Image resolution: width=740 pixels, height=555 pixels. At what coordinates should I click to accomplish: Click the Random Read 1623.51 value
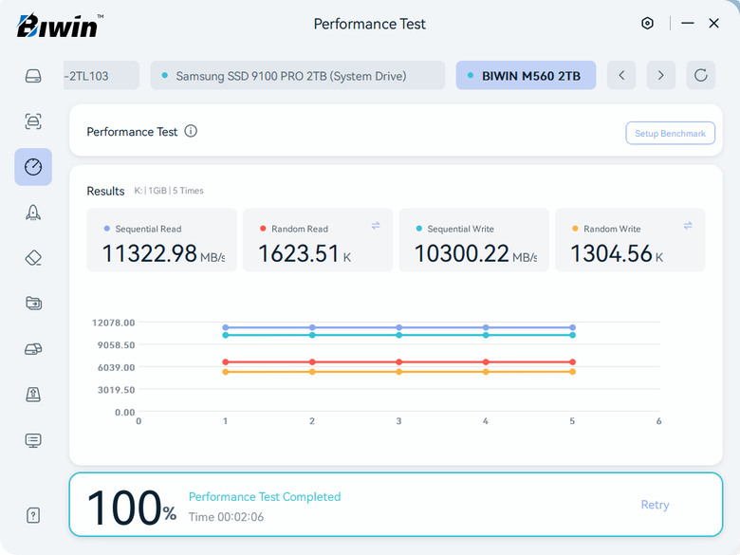[x=298, y=253]
